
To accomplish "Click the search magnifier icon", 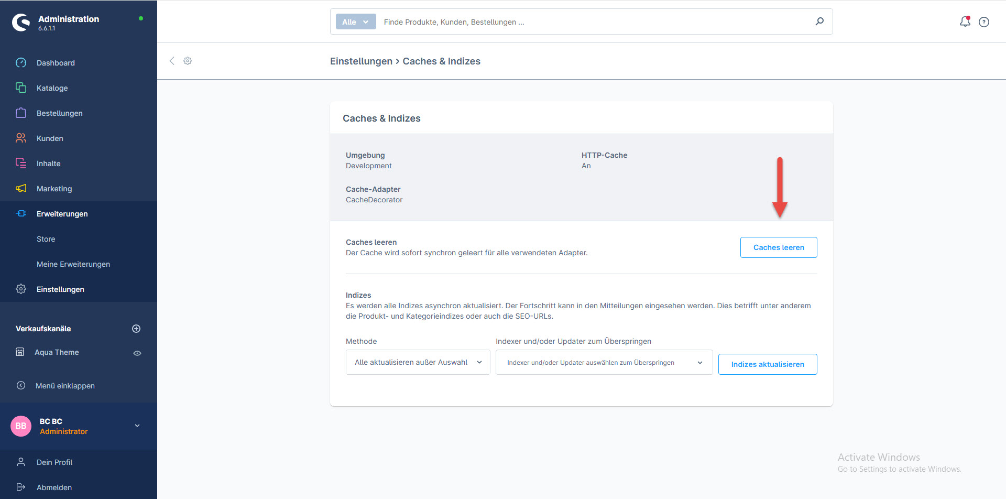I will tap(819, 21).
